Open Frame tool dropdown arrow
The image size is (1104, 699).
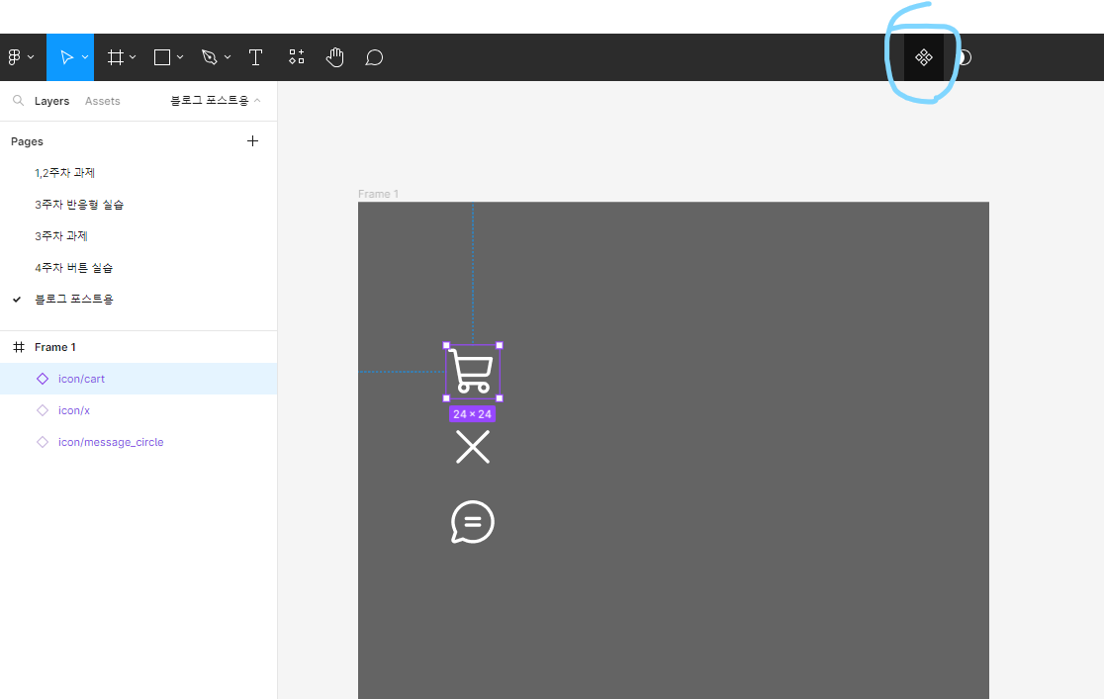[x=134, y=57]
